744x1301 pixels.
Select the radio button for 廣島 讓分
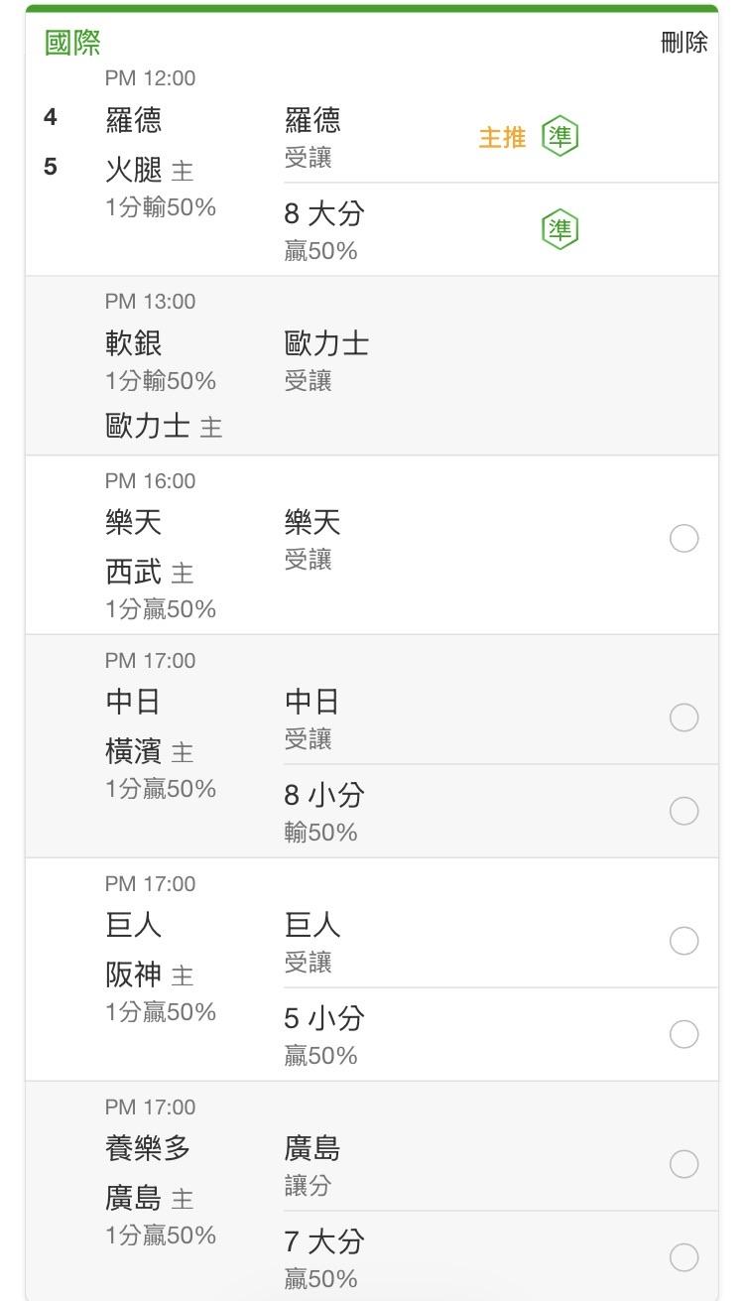(683, 1164)
